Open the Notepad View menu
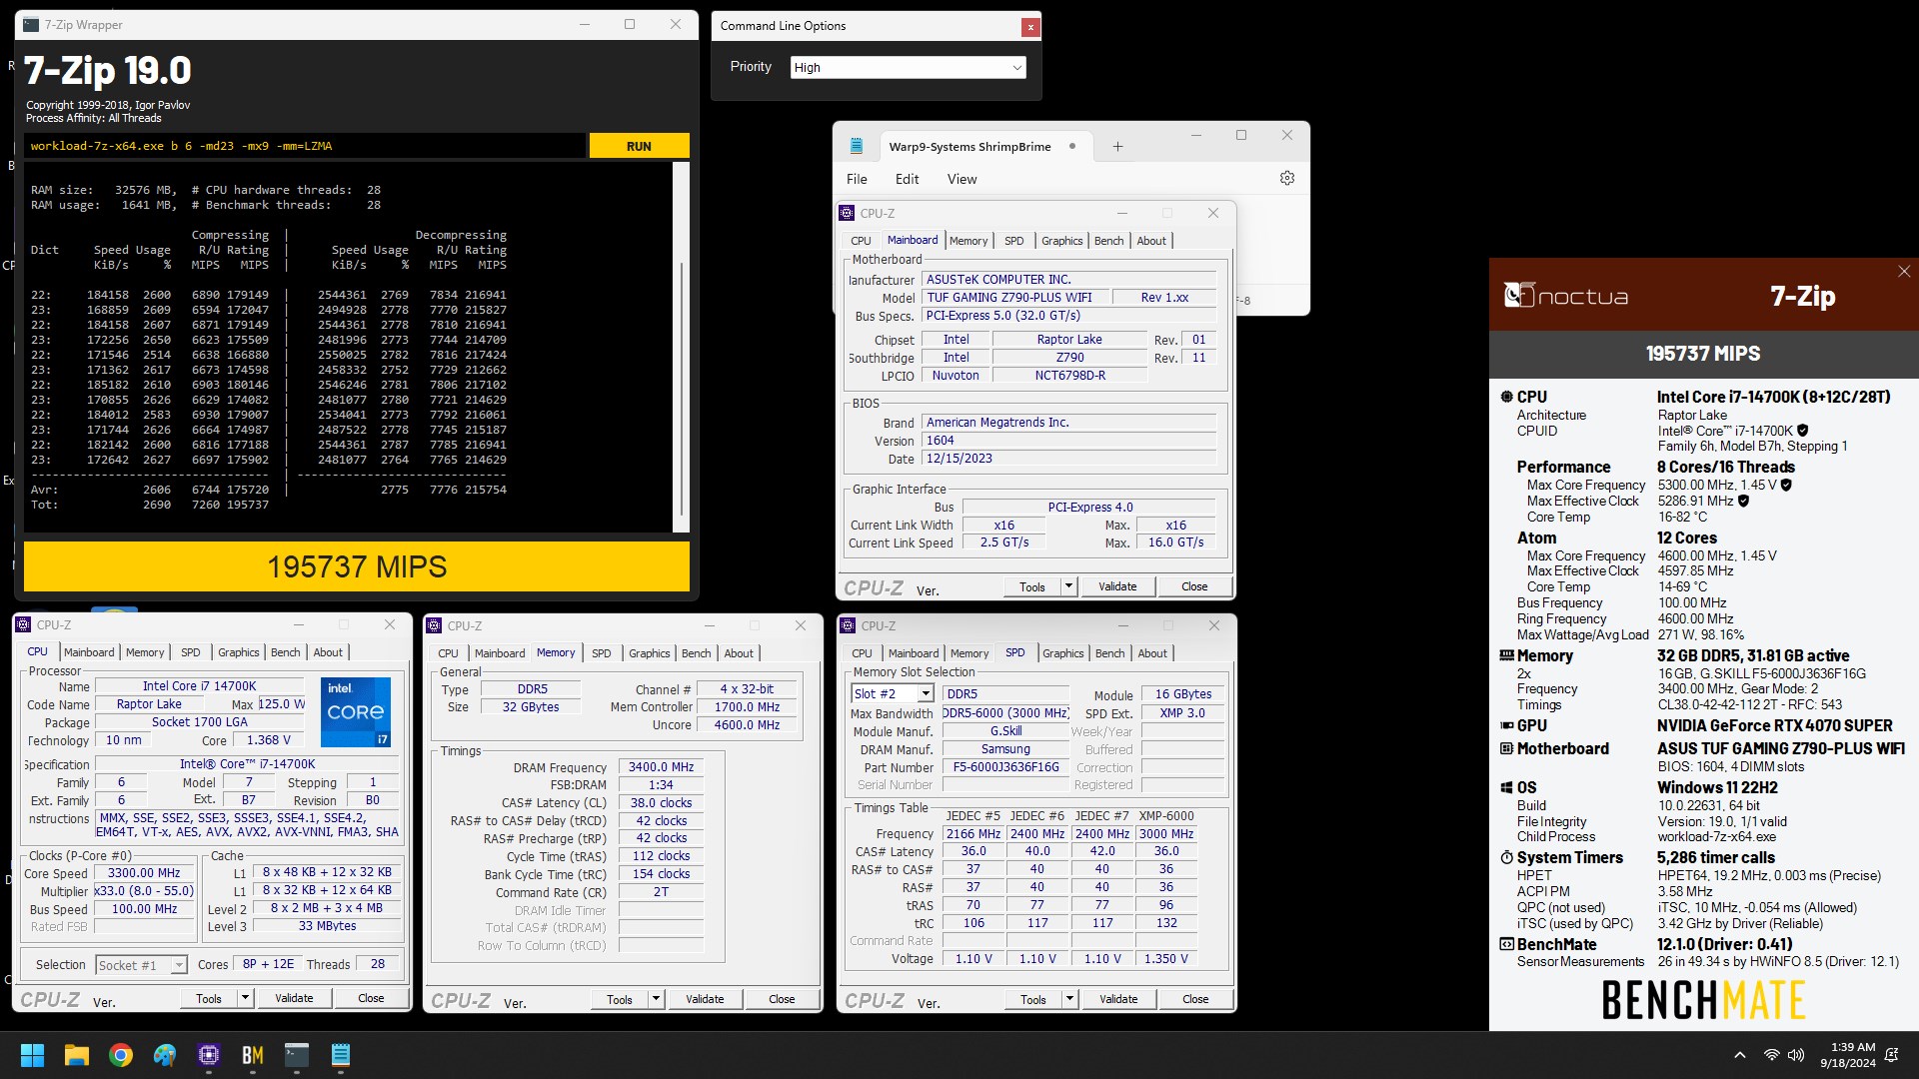The width and height of the screenshot is (1919, 1079). click(x=961, y=179)
